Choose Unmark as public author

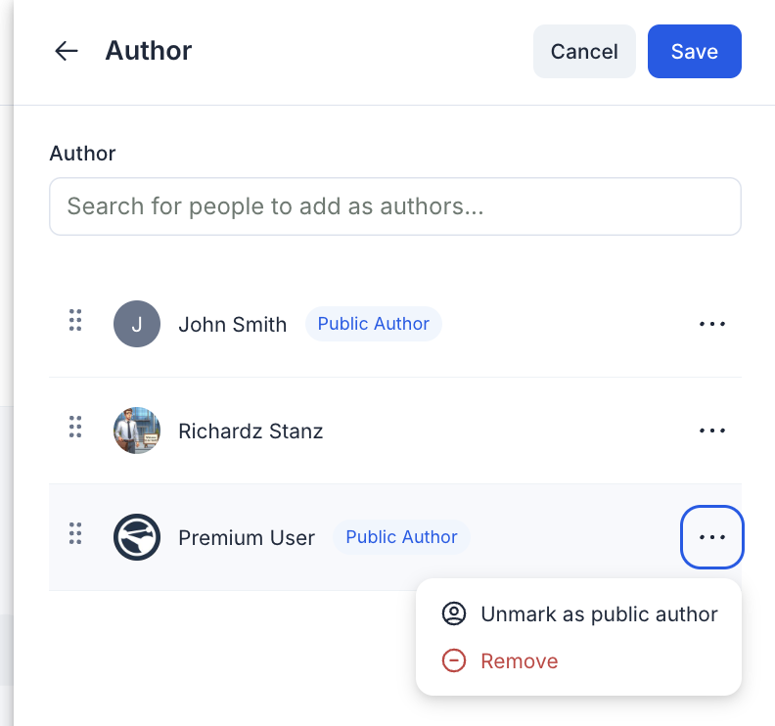point(578,613)
